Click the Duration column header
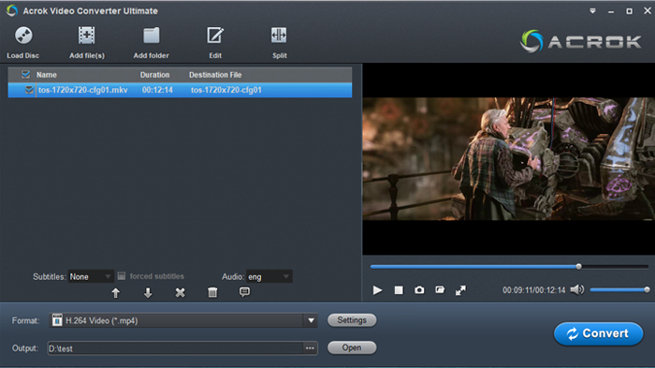Viewport: 655px width, 368px height. pos(154,75)
